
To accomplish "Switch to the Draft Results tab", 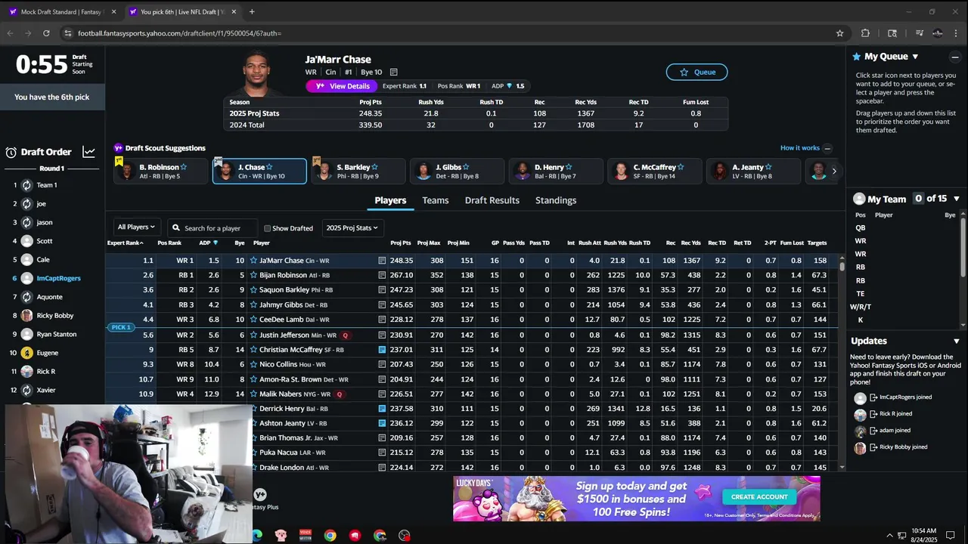I will tap(492, 200).
